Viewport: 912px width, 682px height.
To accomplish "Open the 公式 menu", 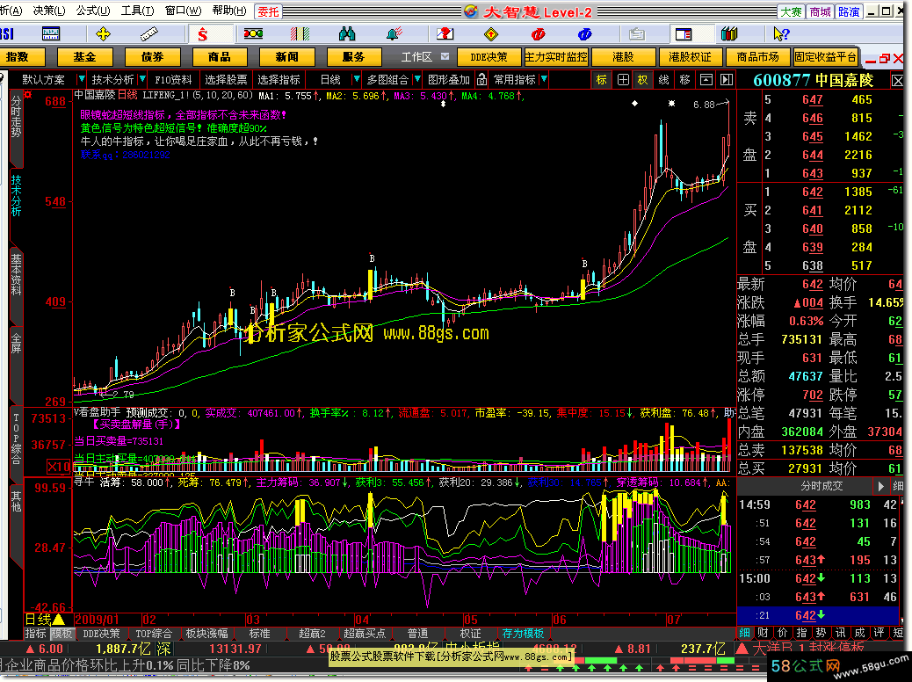I will coord(93,11).
